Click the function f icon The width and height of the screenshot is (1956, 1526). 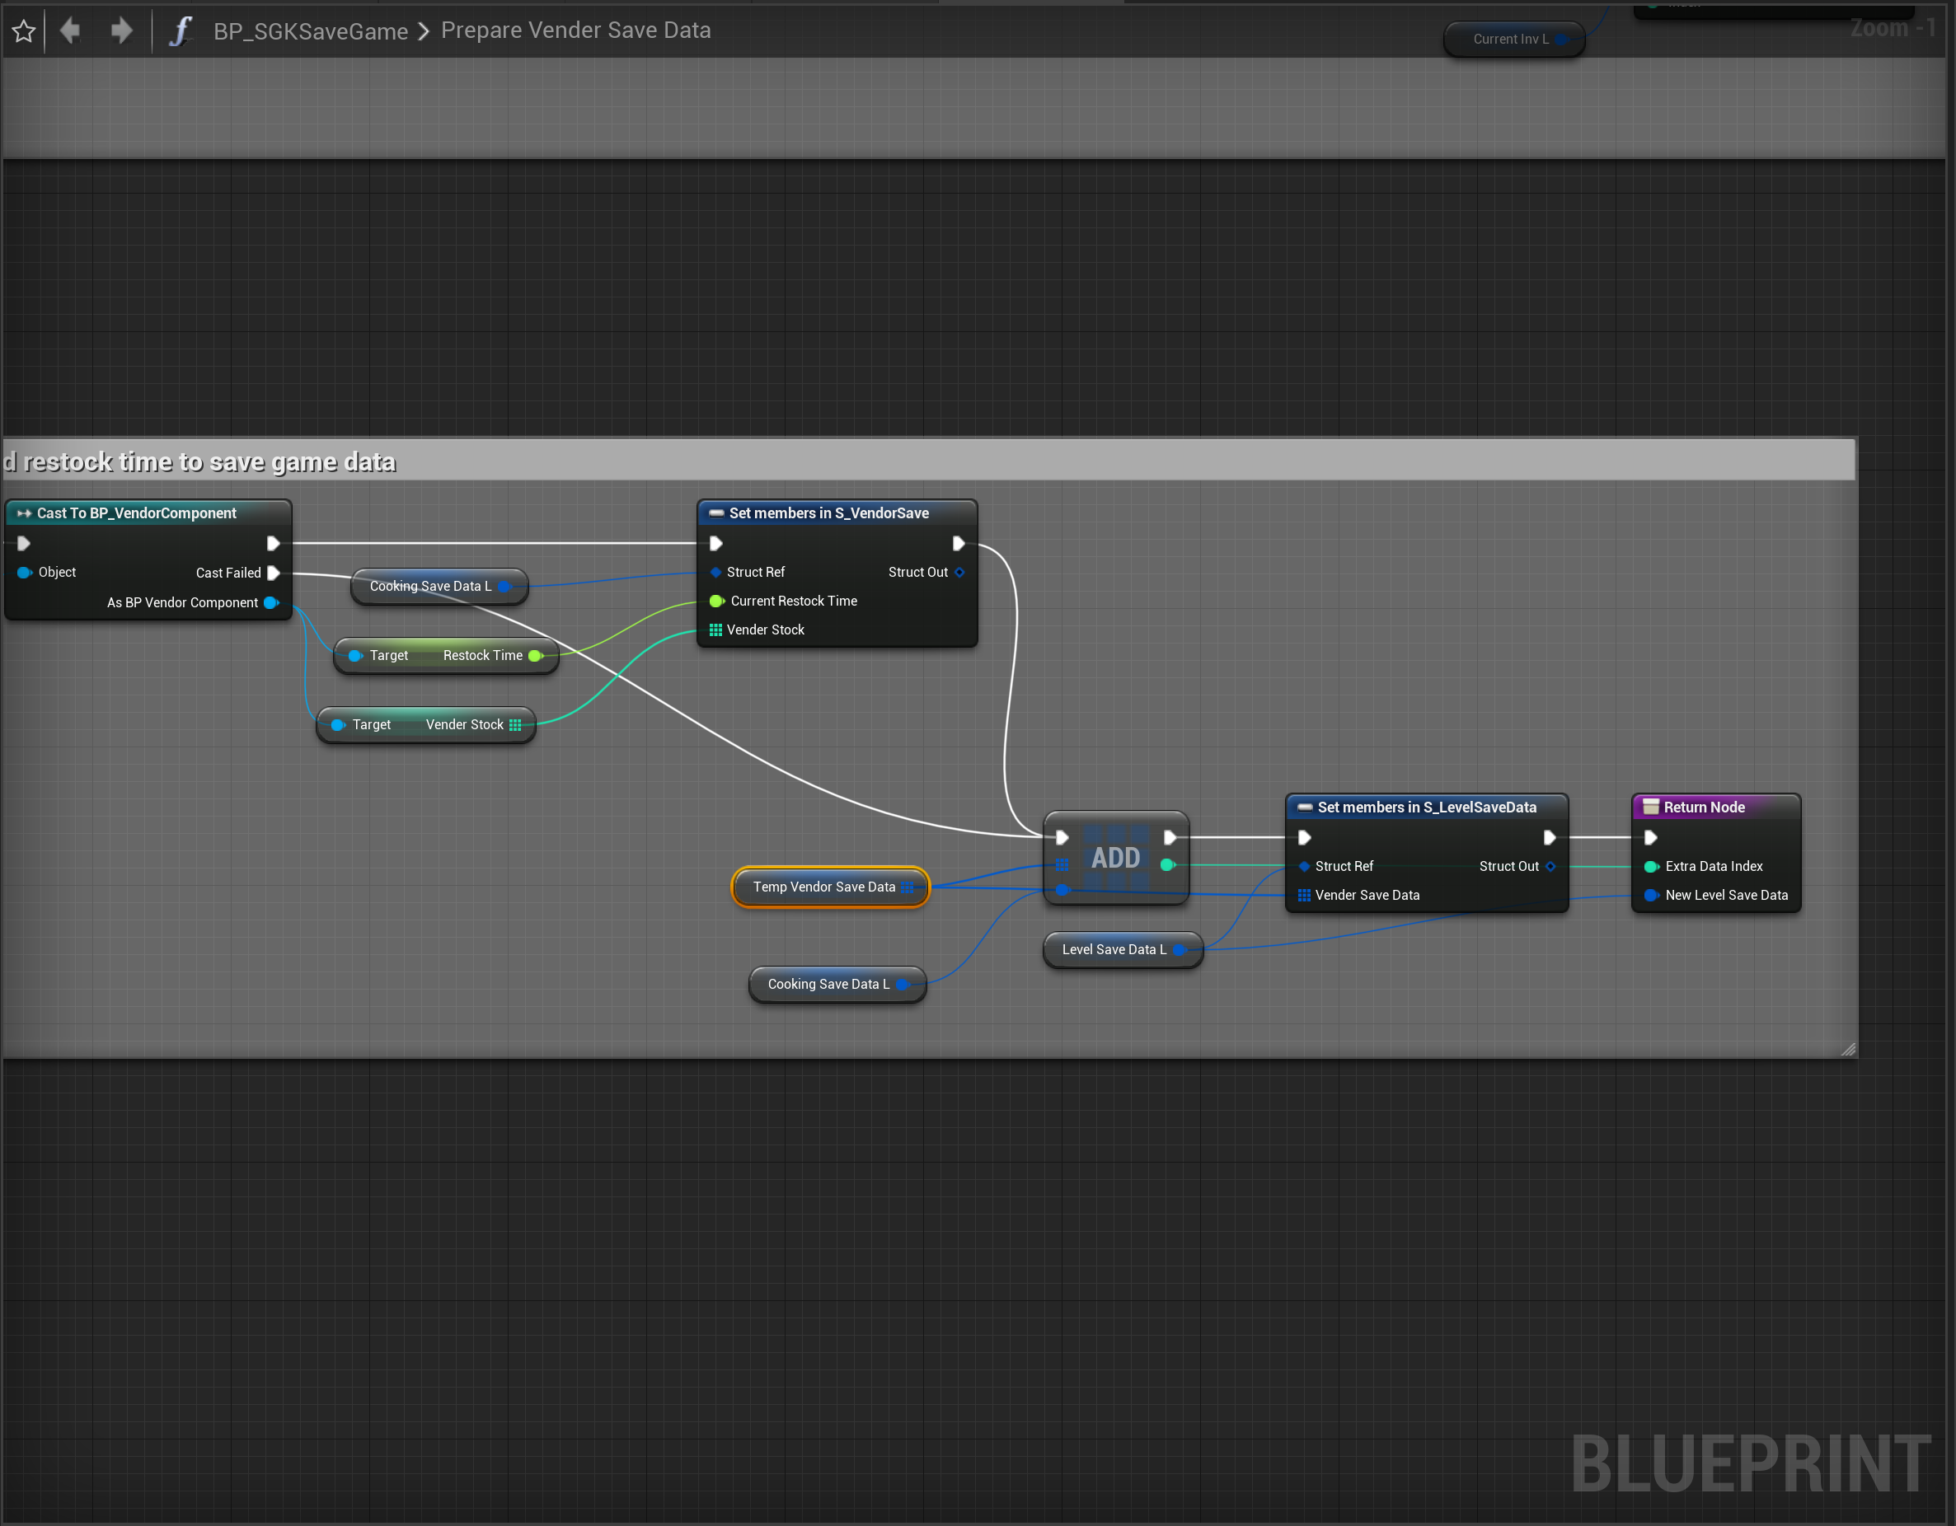click(x=180, y=31)
